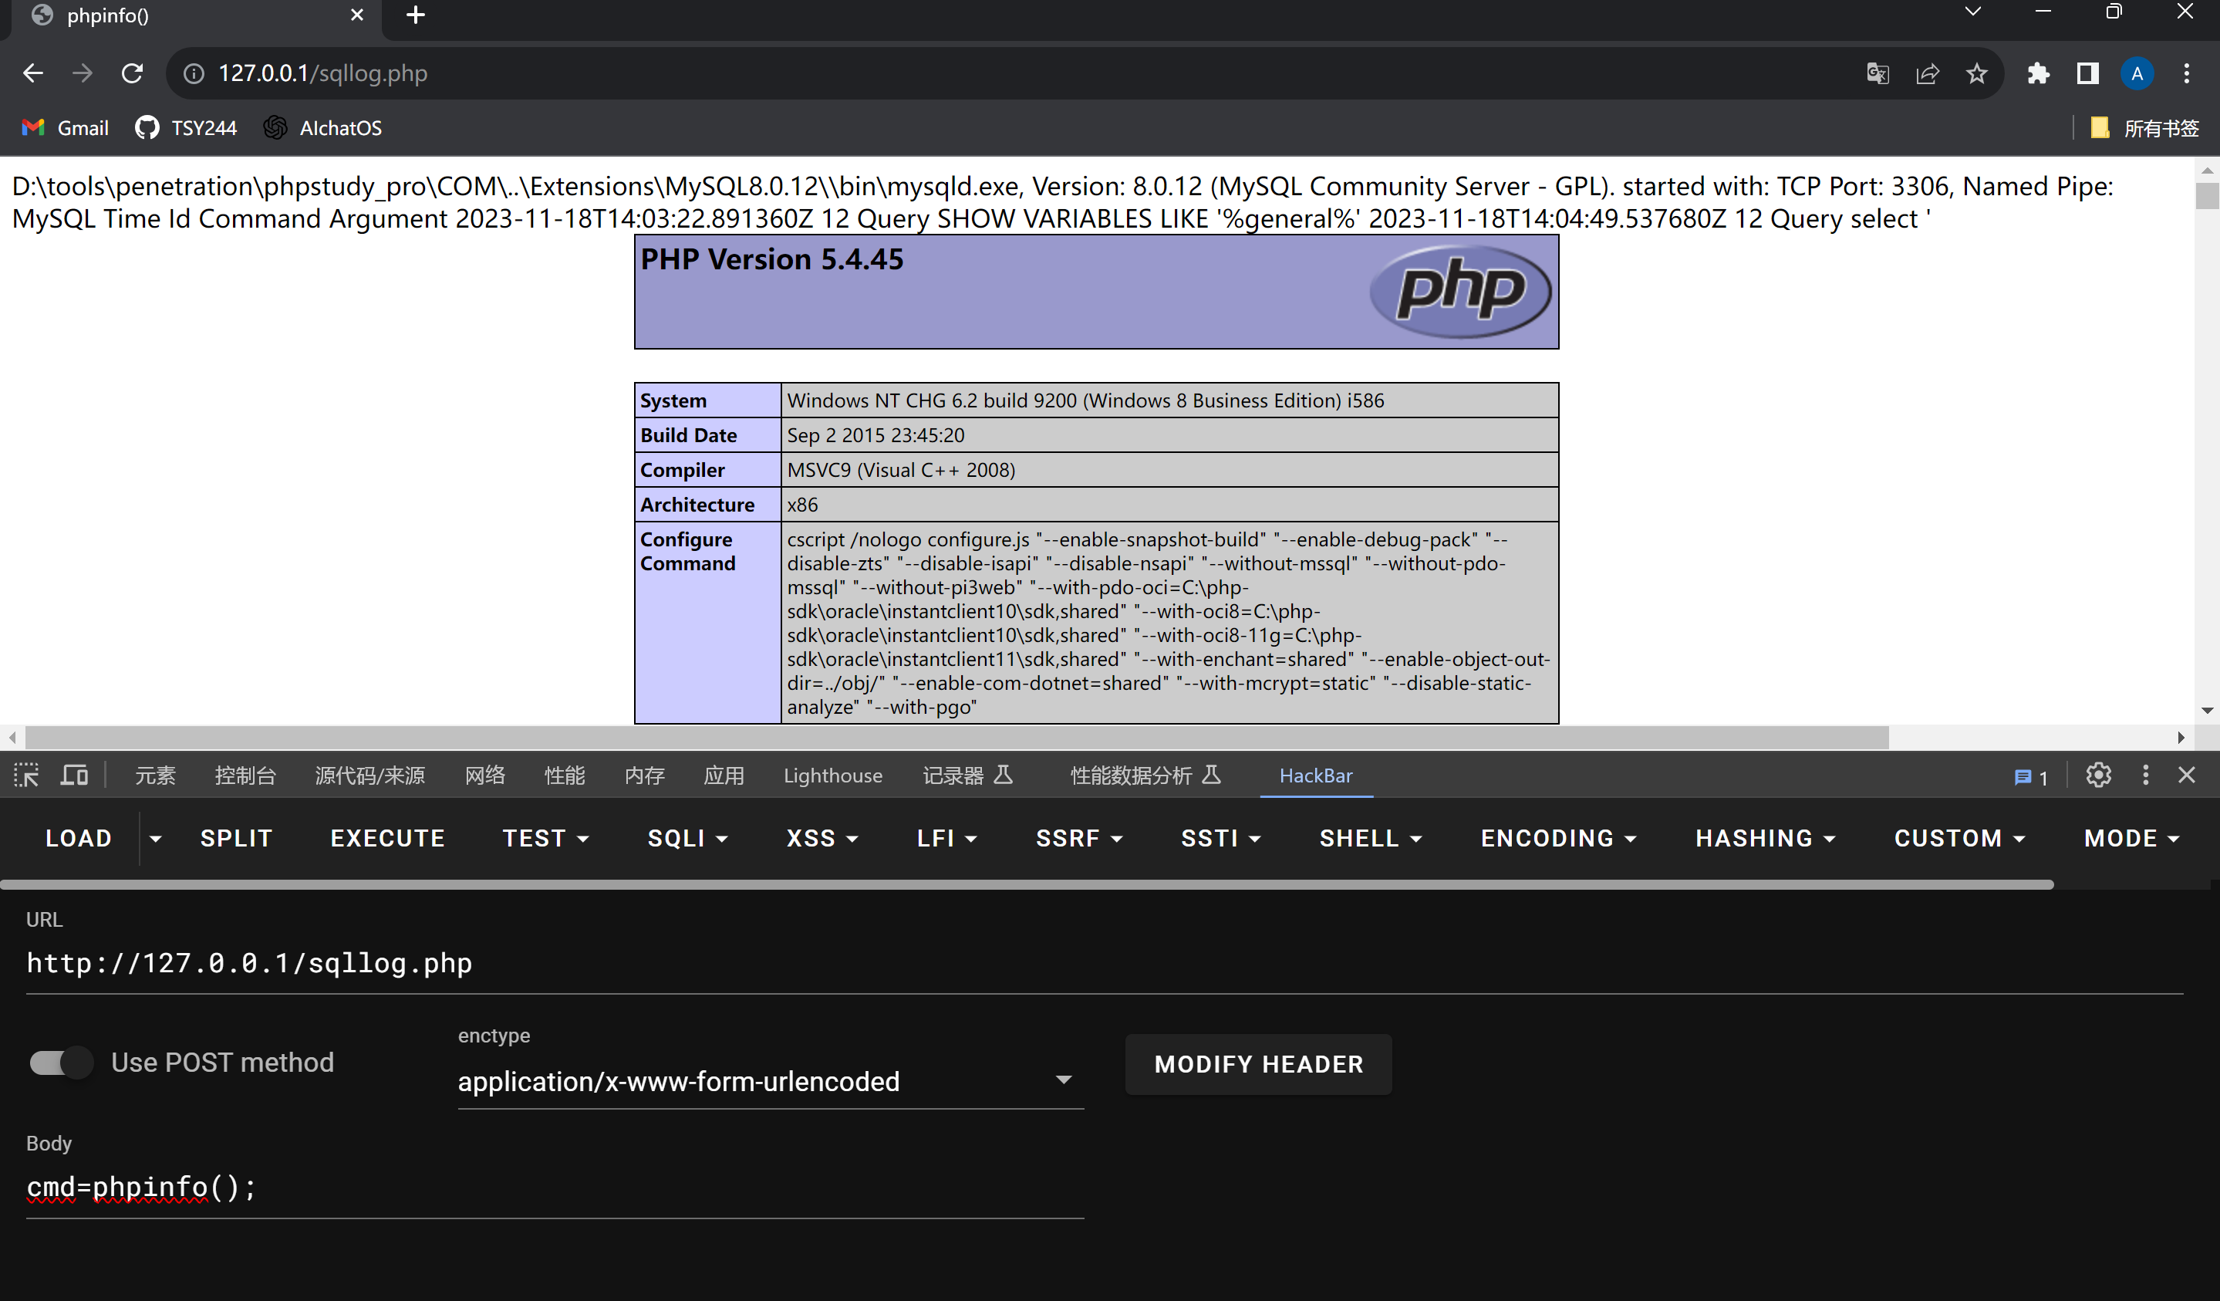2220x1301 pixels.
Task: Expand the SHELL dropdown menu
Action: [1370, 838]
